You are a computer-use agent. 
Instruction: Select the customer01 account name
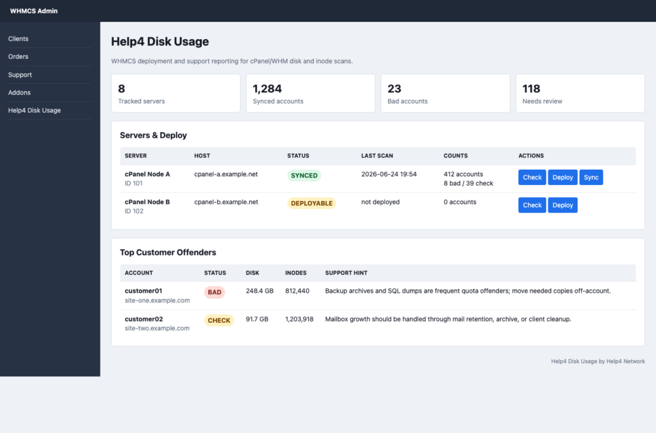click(x=143, y=291)
